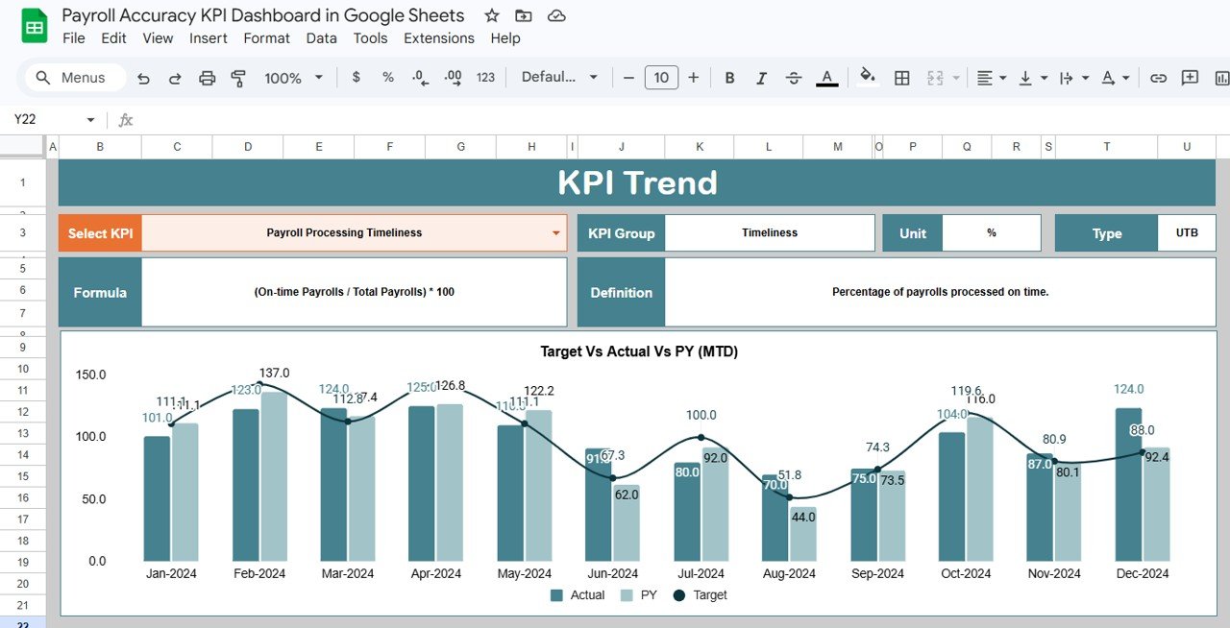Open the fill color picker
The width and height of the screenshot is (1230, 628).
point(868,77)
